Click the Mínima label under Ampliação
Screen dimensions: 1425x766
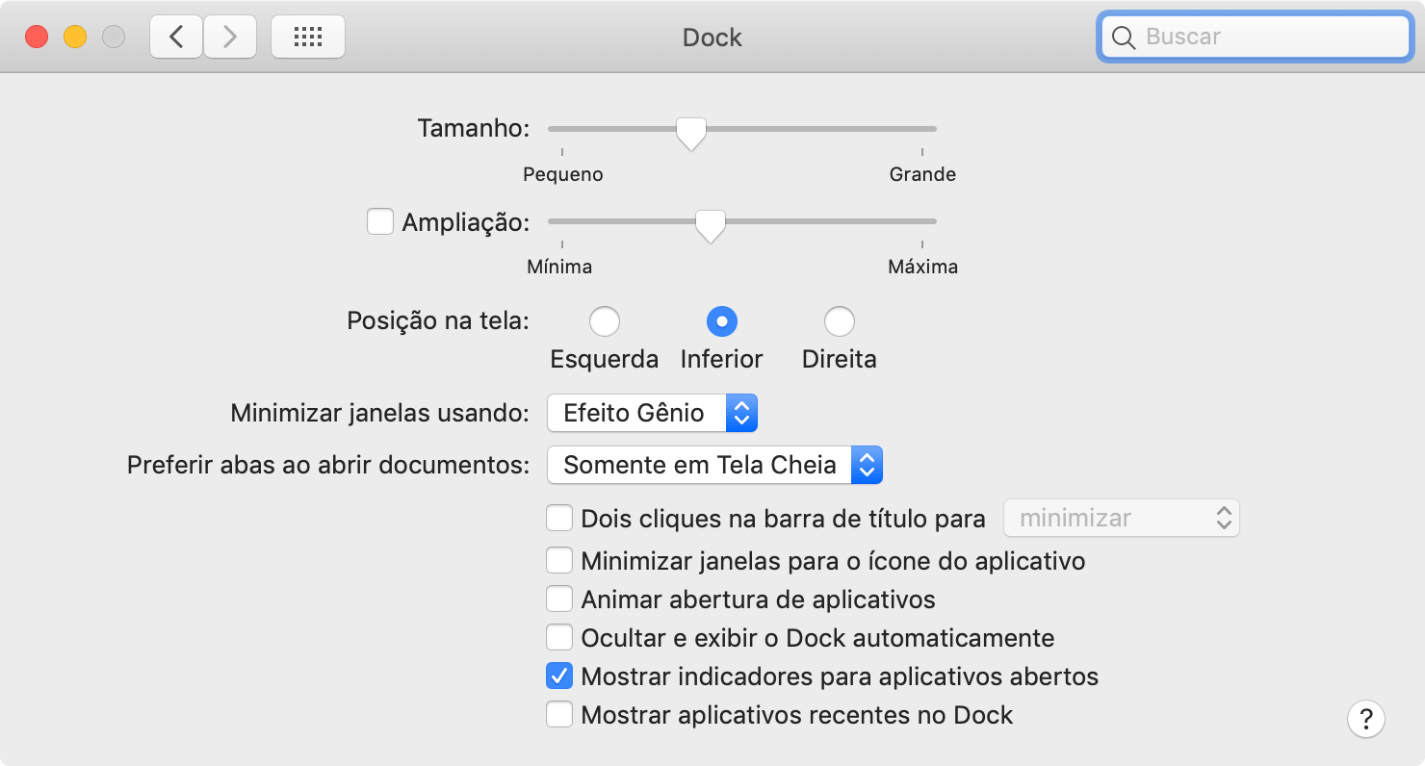tap(559, 267)
